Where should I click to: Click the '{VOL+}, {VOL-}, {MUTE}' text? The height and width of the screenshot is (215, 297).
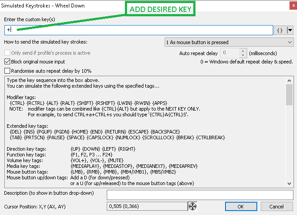pos(97,160)
